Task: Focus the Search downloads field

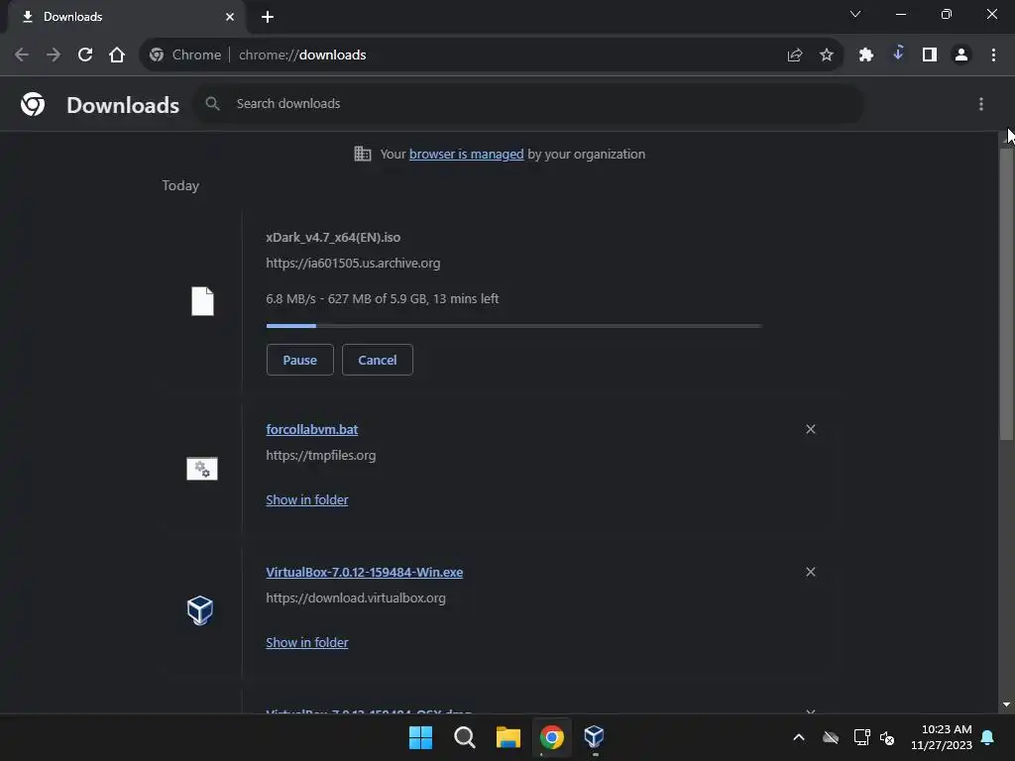Action: (x=528, y=103)
